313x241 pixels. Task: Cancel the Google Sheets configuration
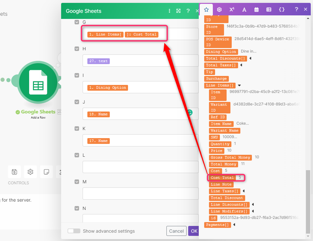tap(177, 231)
